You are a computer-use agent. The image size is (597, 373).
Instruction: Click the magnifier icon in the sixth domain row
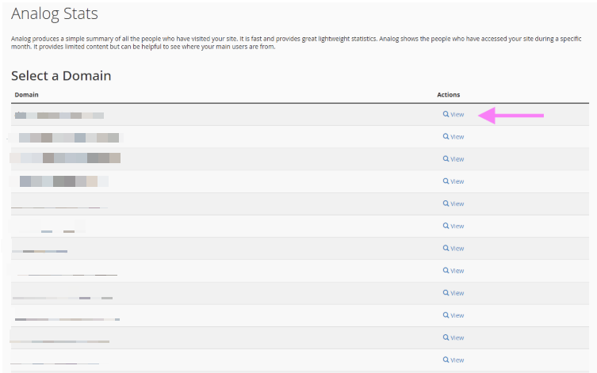[446, 226]
